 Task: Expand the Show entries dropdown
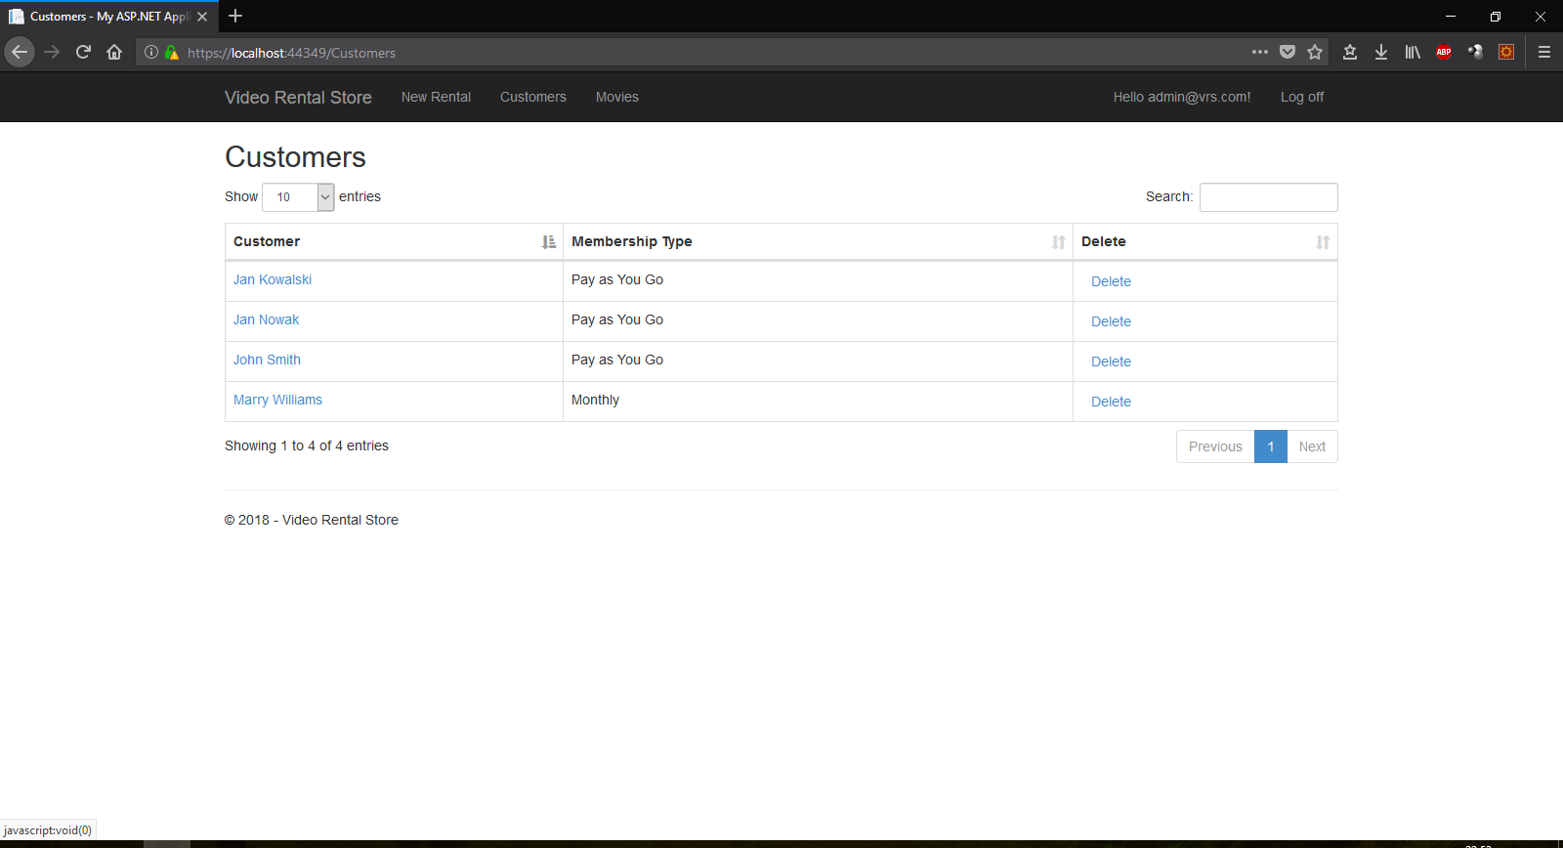tap(298, 197)
